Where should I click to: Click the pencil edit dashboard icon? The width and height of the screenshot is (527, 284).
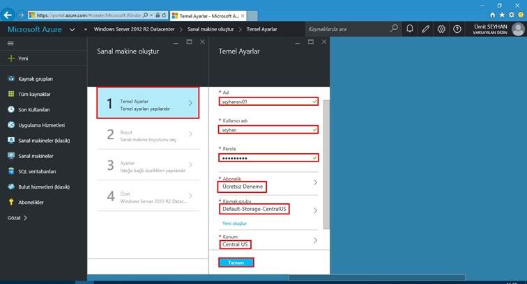[425, 29]
